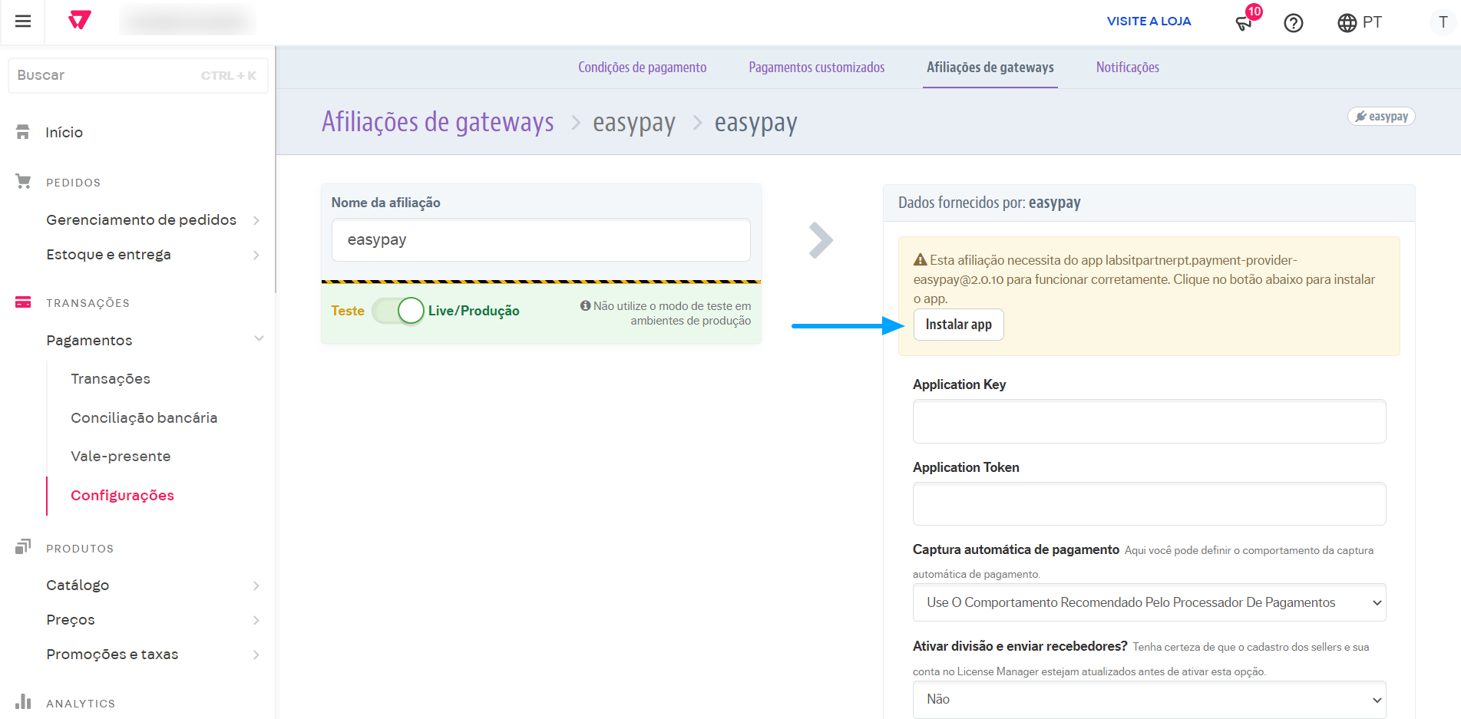Click the Live/Produção label
This screenshot has height=719, width=1461.
[474, 311]
